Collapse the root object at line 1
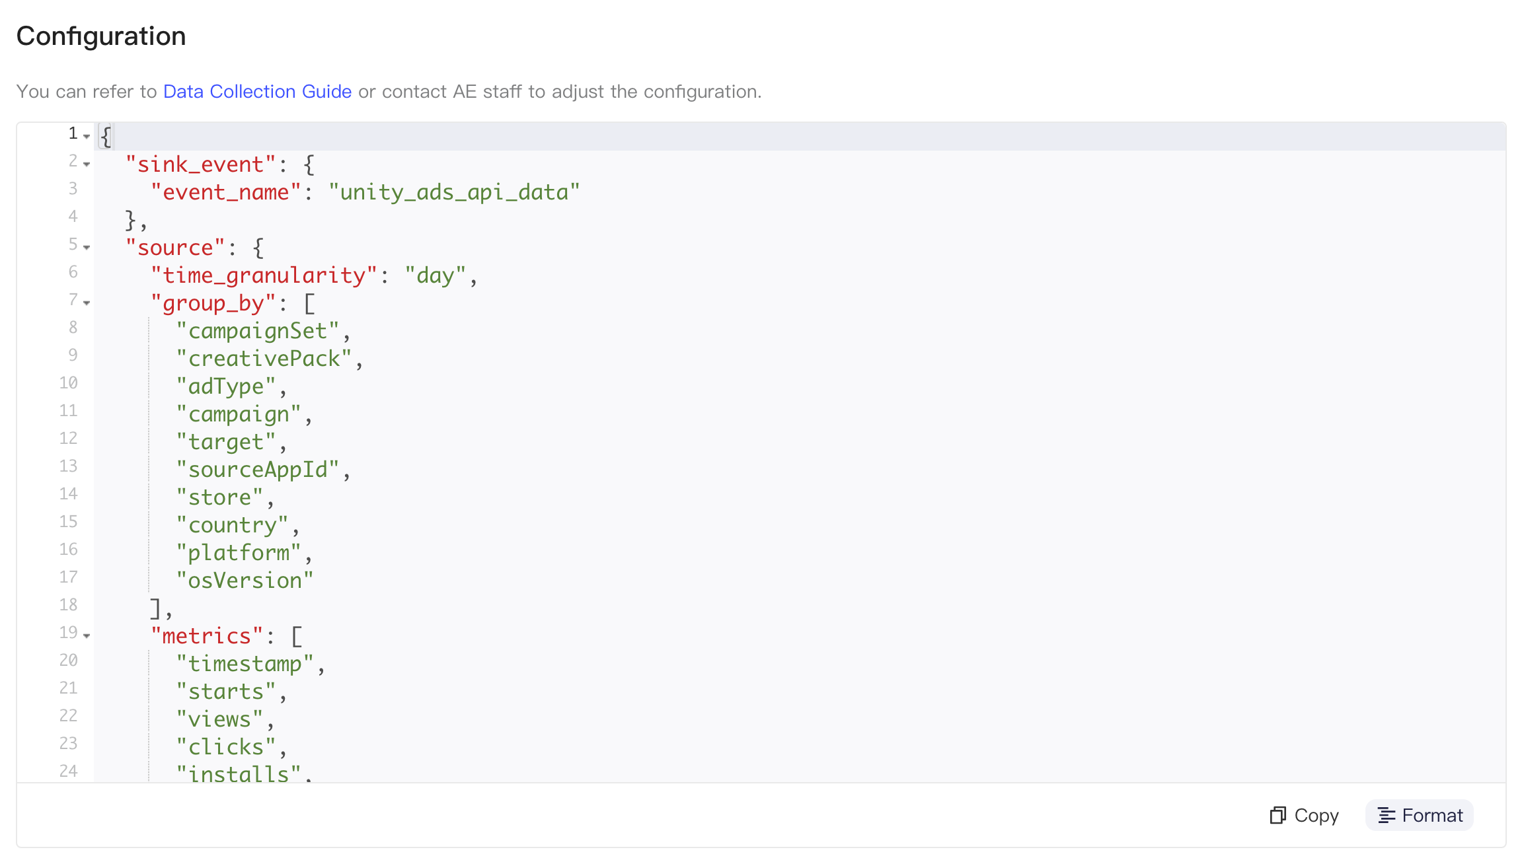Image resolution: width=1524 pixels, height=864 pixels. 87,137
